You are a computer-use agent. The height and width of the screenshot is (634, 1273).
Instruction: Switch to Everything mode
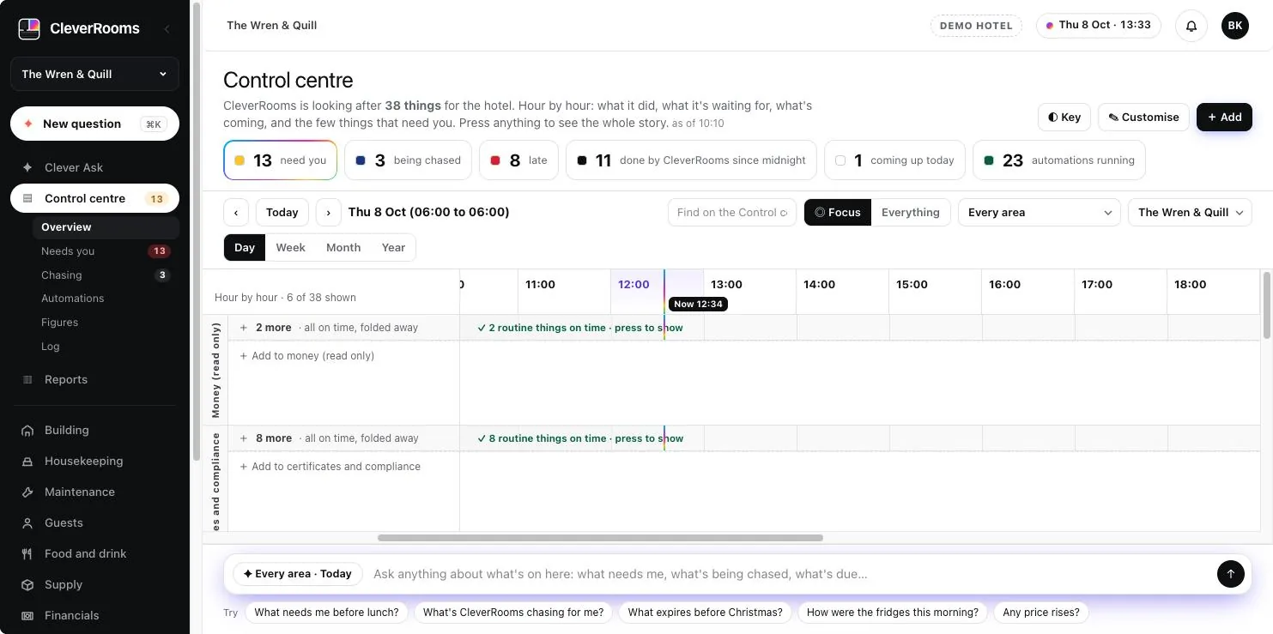(911, 213)
